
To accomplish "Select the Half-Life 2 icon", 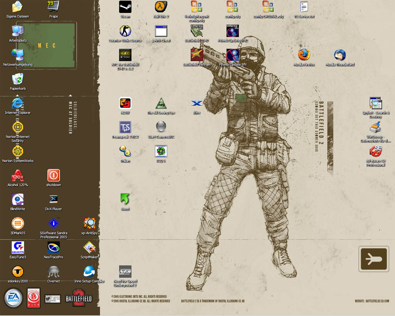I will pyautogui.click(x=161, y=7).
